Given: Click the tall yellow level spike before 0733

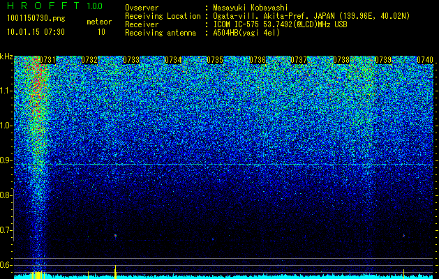Looking at the screenshot, I should [x=115, y=272].
